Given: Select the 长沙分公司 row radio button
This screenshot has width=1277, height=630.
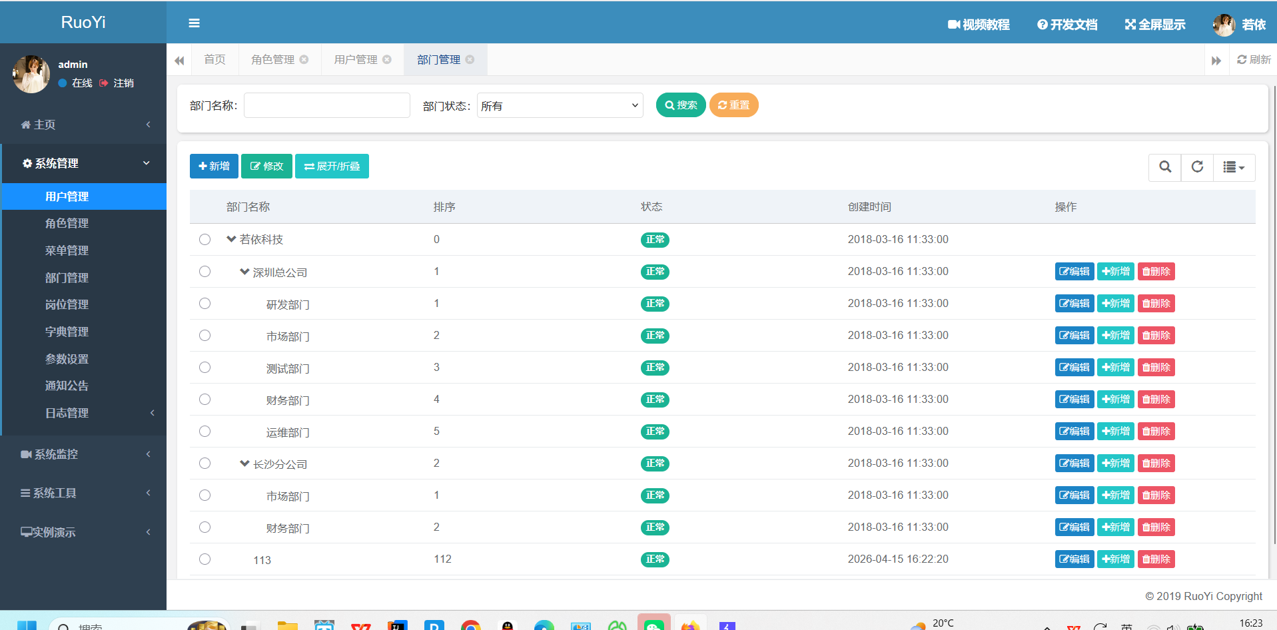Looking at the screenshot, I should (x=205, y=464).
